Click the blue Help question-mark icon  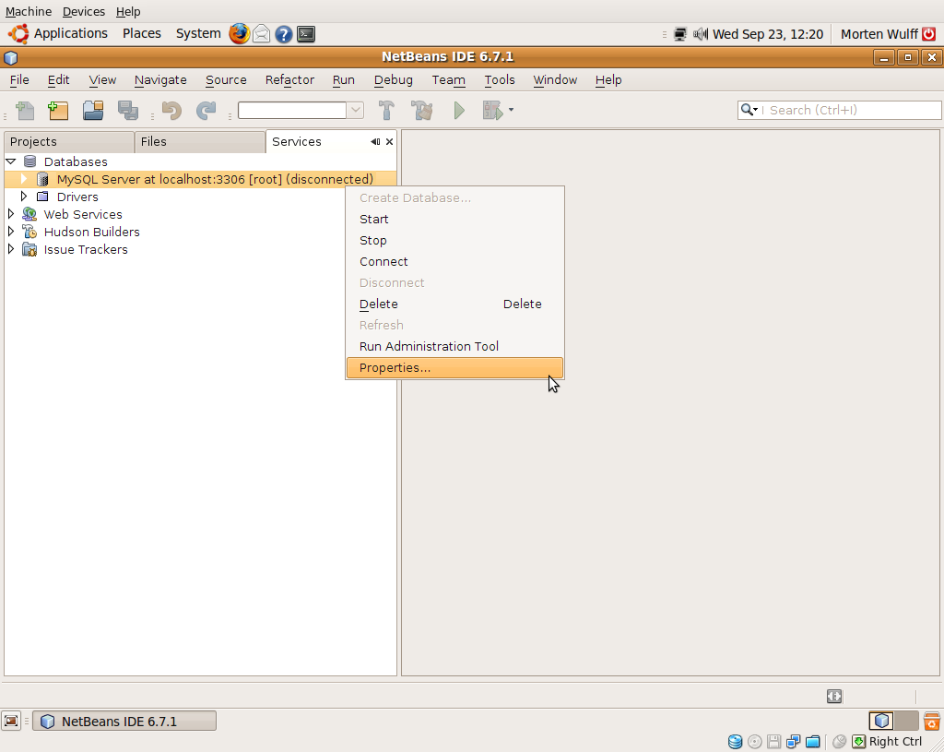(284, 34)
